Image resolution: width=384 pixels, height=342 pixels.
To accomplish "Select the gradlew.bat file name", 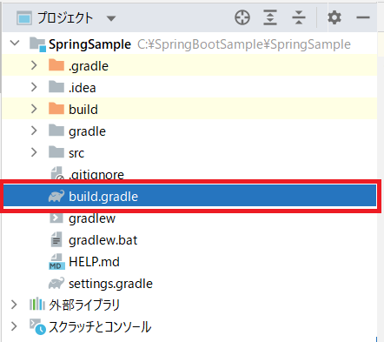I will (103, 240).
